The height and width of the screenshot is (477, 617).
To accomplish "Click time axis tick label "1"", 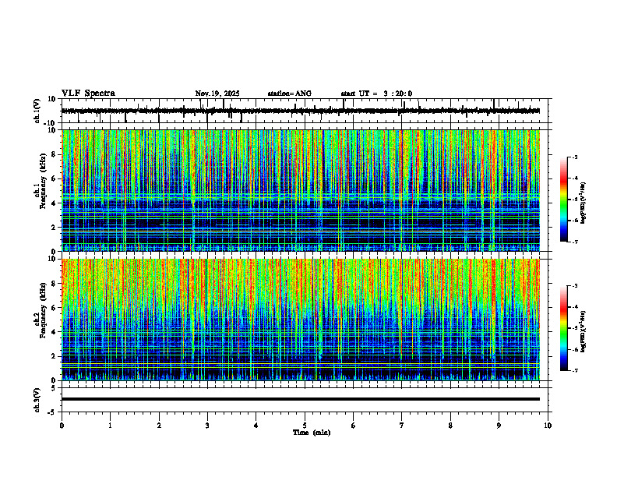I will 110,426.
